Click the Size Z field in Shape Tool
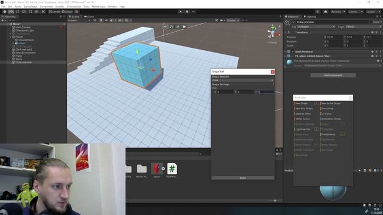Screen dimensions: 383x215 266,92
